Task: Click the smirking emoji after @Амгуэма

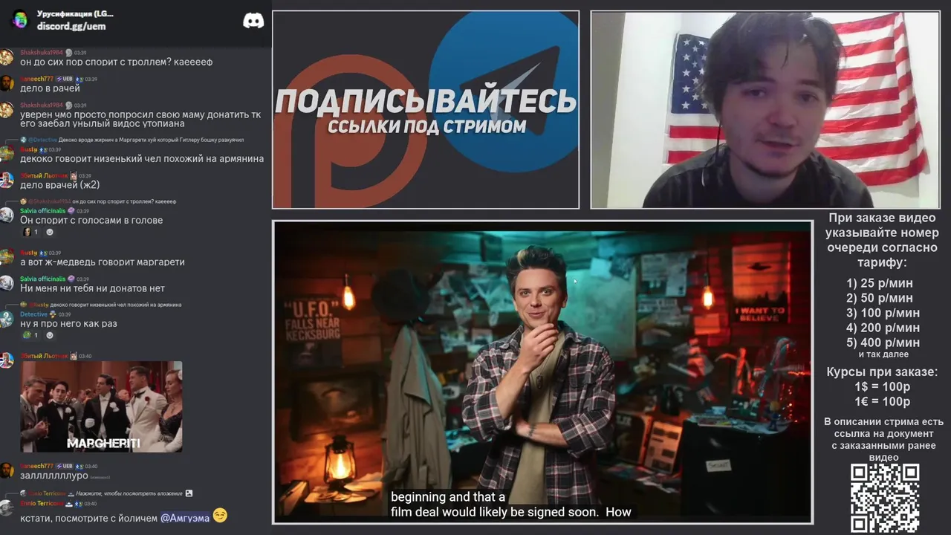Action: coord(220,515)
